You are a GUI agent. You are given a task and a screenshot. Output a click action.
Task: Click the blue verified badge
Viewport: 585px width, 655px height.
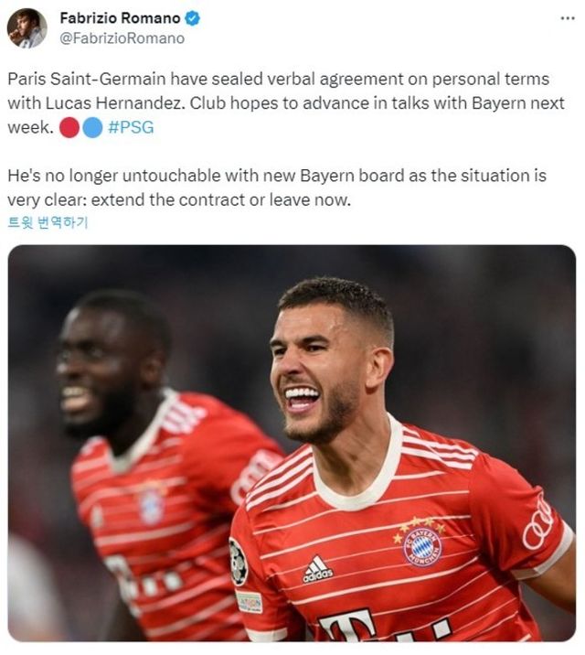pos(192,18)
